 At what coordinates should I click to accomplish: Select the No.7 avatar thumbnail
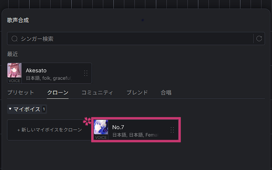click(101, 127)
